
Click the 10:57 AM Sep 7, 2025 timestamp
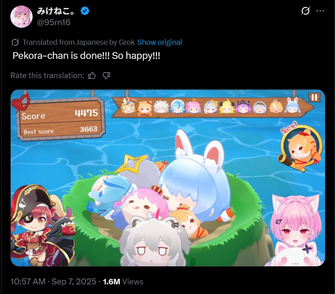click(53, 282)
